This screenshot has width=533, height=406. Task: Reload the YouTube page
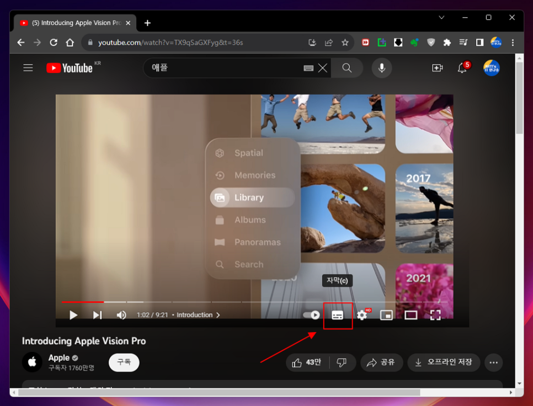pos(54,42)
